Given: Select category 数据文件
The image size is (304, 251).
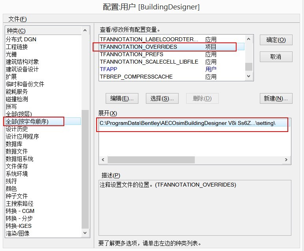Looking at the screenshot, I should click(43, 151).
